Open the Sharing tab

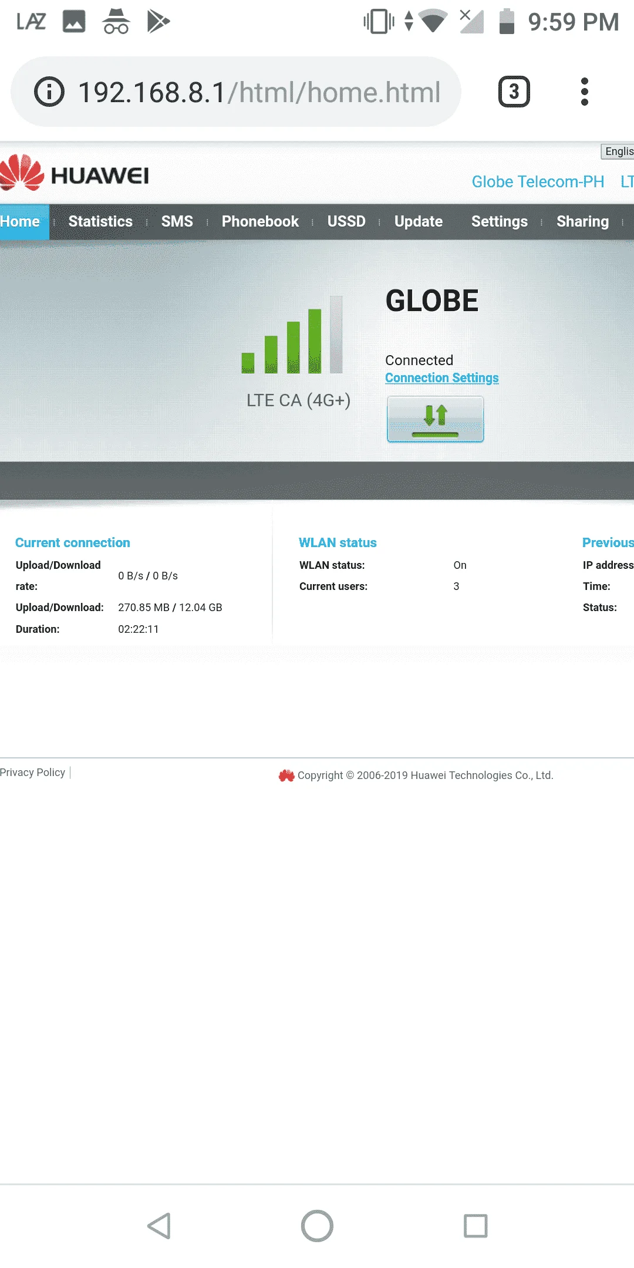tap(582, 222)
